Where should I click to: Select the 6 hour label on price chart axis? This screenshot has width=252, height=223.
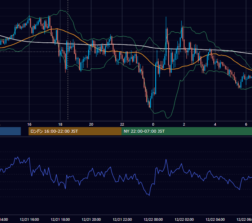click(246, 124)
